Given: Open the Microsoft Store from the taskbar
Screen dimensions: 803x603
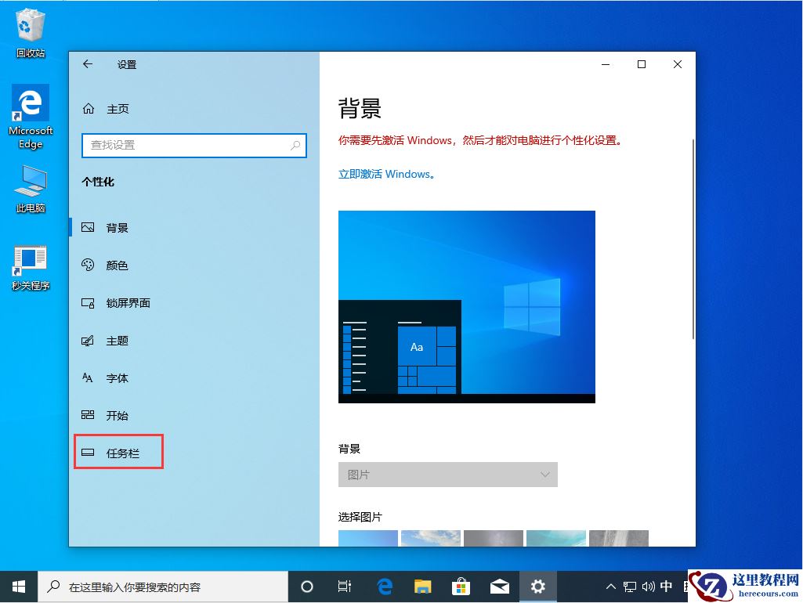Looking at the screenshot, I should 461,586.
